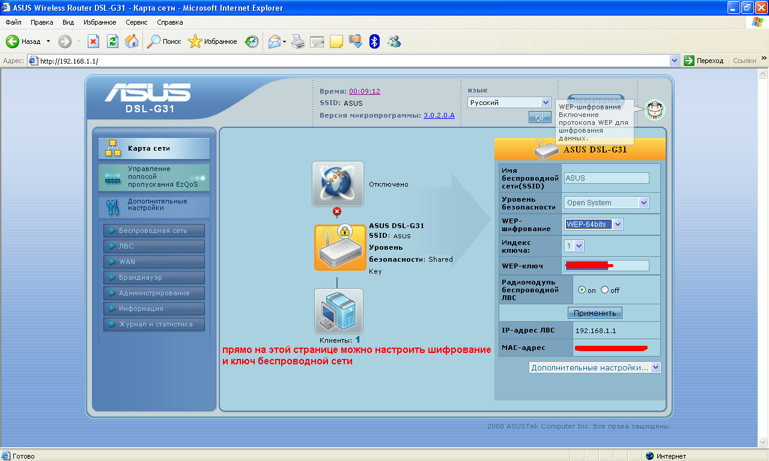This screenshot has width=769, height=461.
Task: Open the Правка menu
Action: tap(42, 22)
